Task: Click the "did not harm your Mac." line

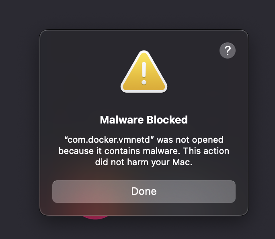Action: coord(144,162)
